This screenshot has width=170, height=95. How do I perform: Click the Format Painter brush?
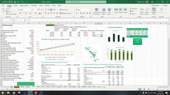[x=11, y=14]
